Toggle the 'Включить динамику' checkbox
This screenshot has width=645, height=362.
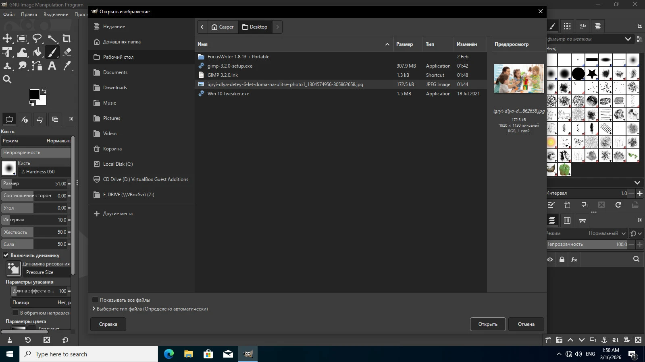6,255
